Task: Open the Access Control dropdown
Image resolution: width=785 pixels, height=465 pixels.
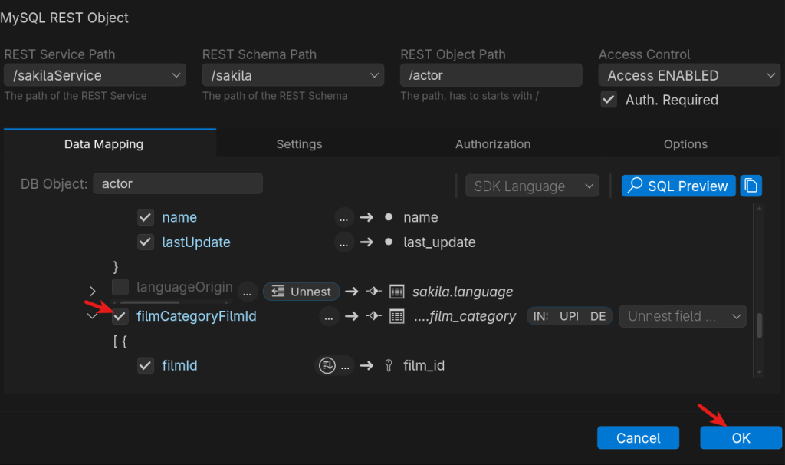Action: (688, 75)
